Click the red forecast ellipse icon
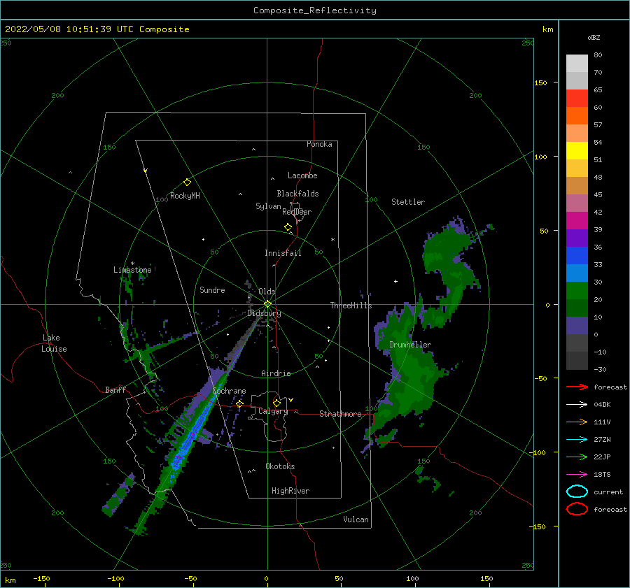The image size is (630, 588). click(577, 509)
